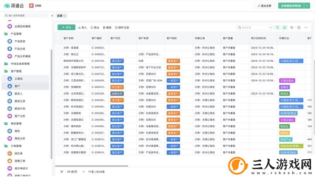Open the 产品分析看板 dashboard icon
The image size is (315, 177).
pyautogui.click(x=10, y=56)
